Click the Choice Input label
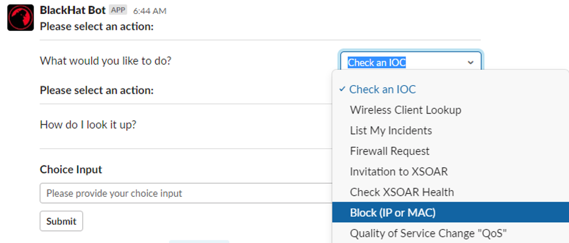The image size is (569, 243). coord(71,169)
